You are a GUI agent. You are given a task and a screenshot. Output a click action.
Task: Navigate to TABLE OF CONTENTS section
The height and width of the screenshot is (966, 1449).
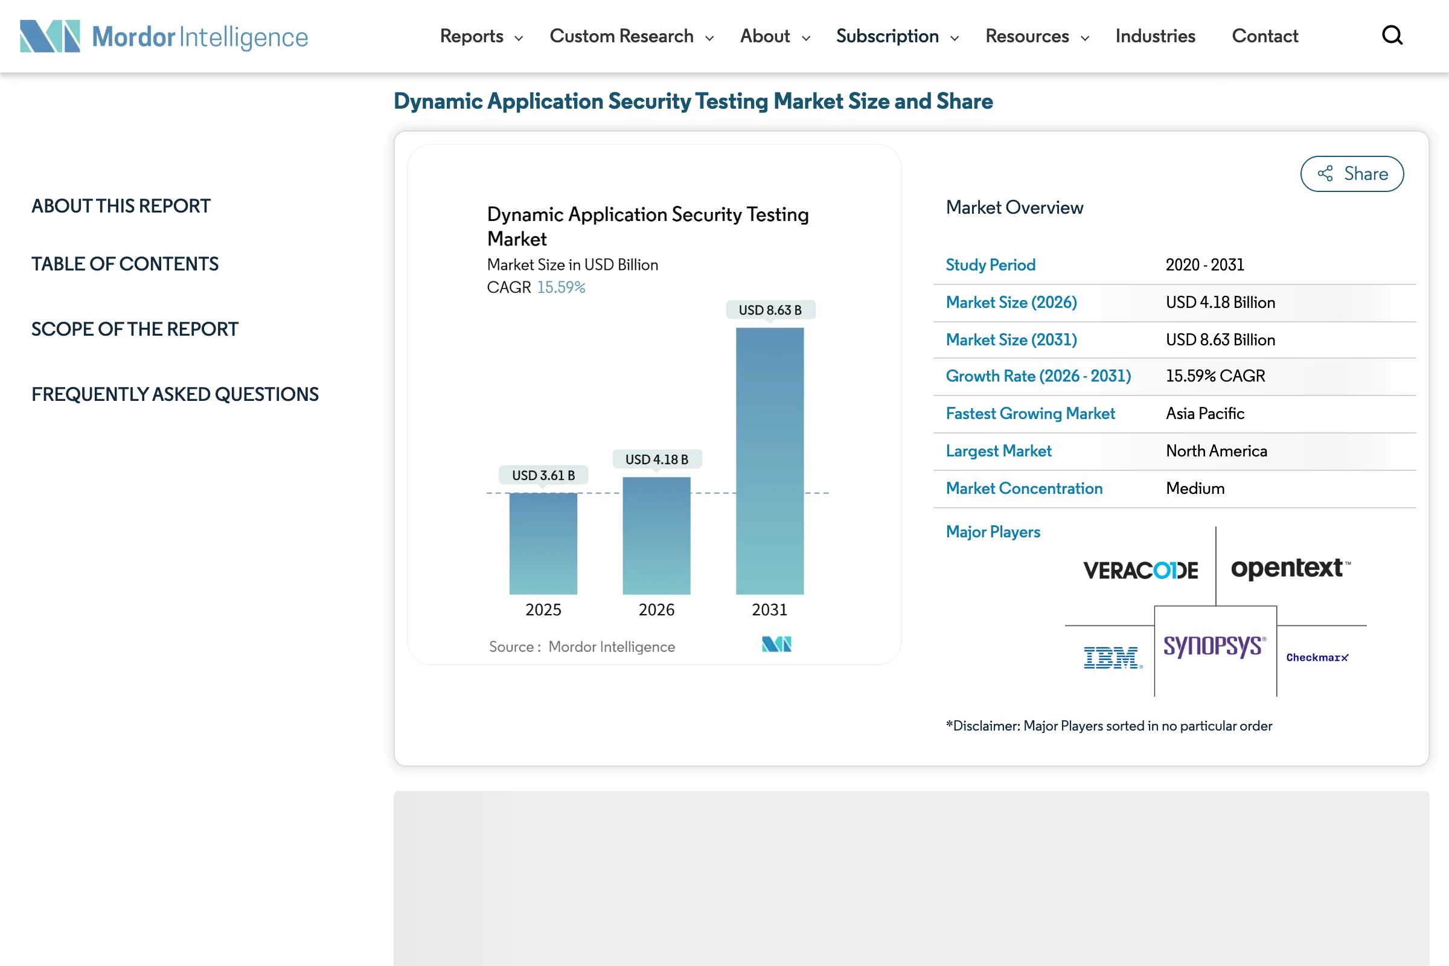point(124,264)
